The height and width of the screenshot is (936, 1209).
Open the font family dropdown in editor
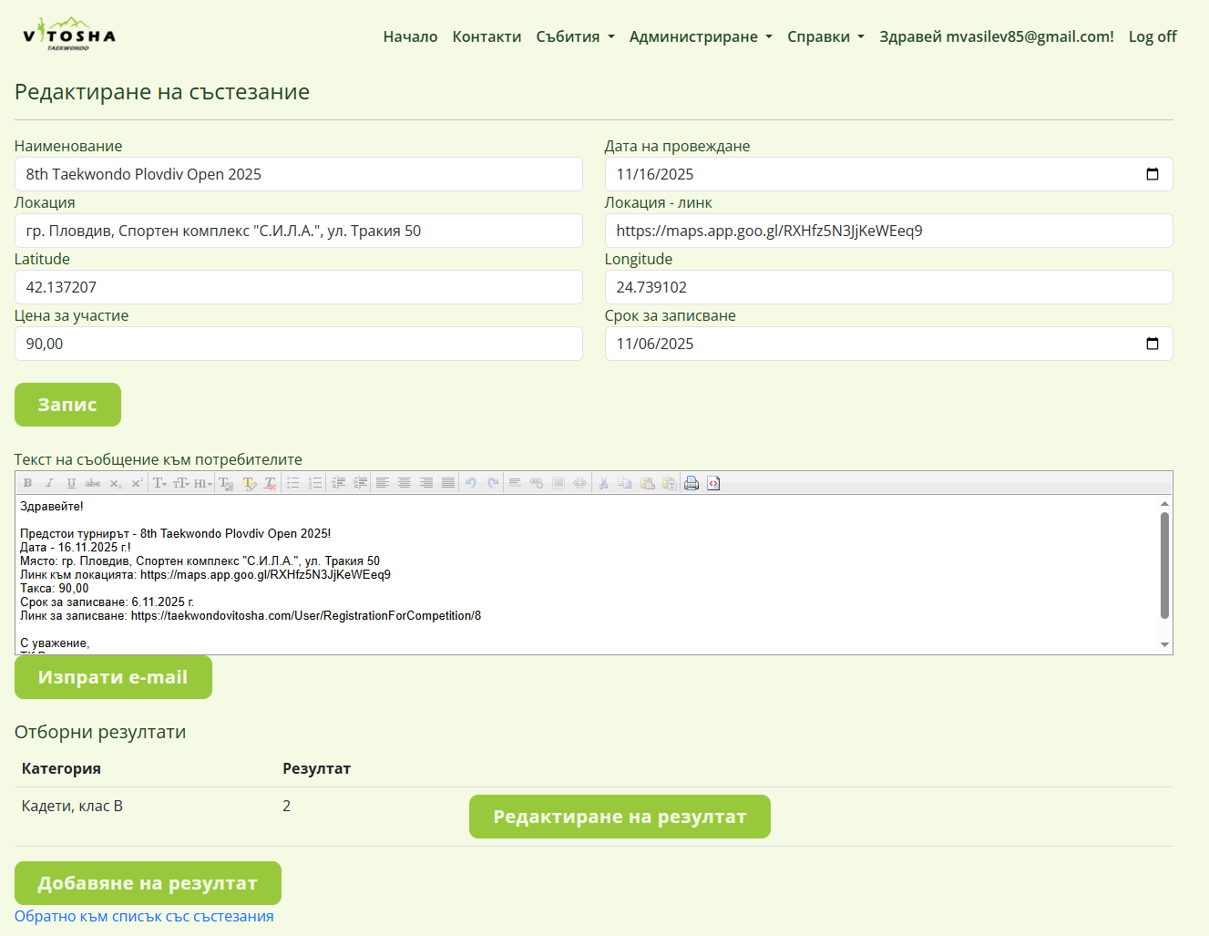tap(159, 483)
